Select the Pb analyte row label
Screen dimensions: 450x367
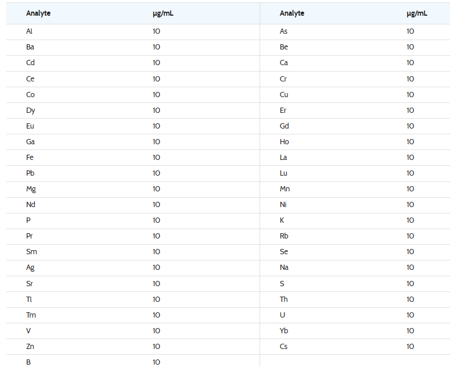pyautogui.click(x=30, y=173)
